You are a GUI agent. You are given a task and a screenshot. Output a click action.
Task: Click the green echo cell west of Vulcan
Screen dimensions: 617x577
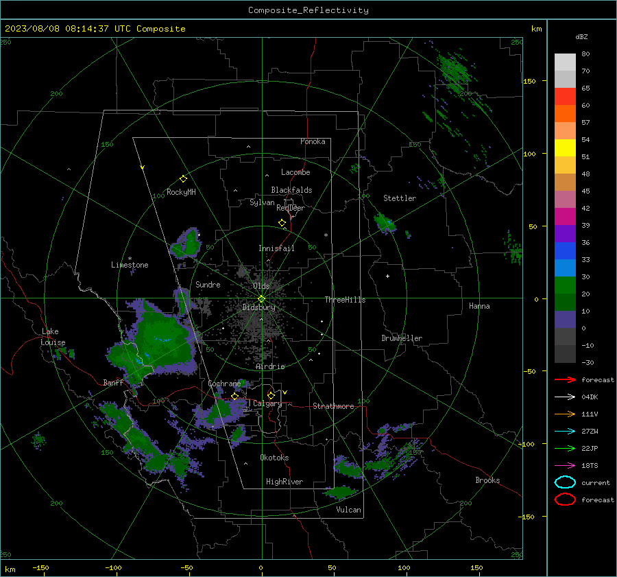point(341,492)
